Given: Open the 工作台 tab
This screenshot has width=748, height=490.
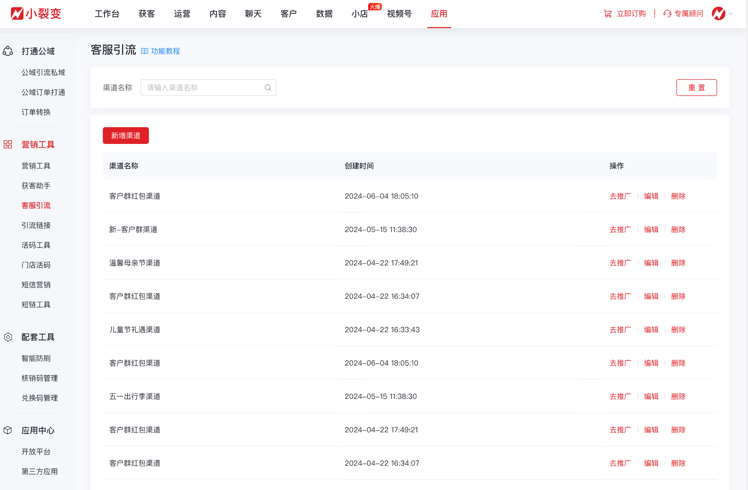Looking at the screenshot, I should [x=107, y=14].
